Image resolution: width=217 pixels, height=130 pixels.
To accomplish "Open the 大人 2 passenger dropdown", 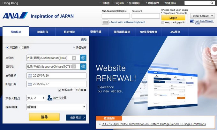I will coord(36,98).
